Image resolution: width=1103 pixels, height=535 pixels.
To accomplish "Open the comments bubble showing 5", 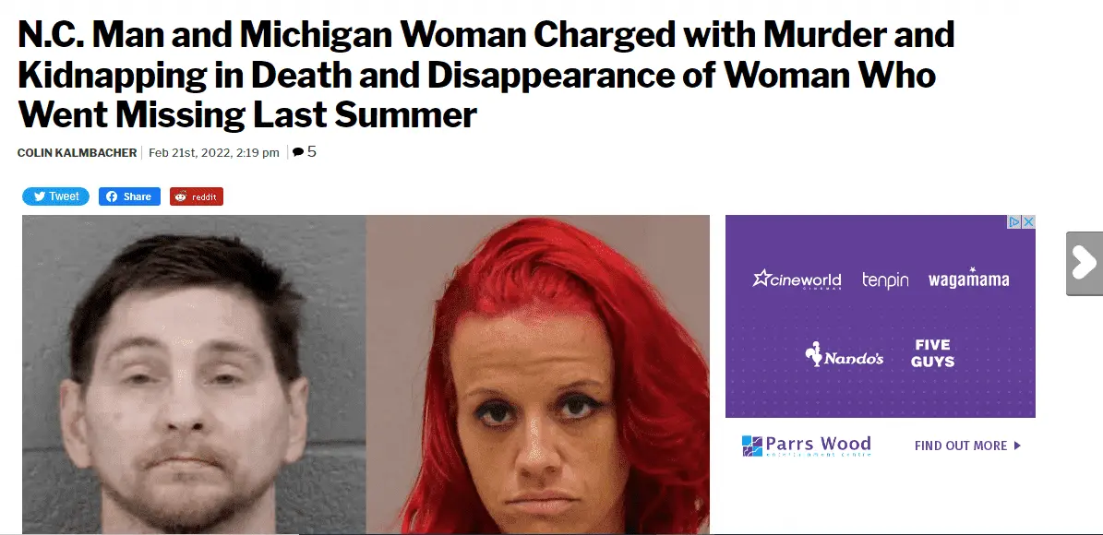I will [304, 152].
